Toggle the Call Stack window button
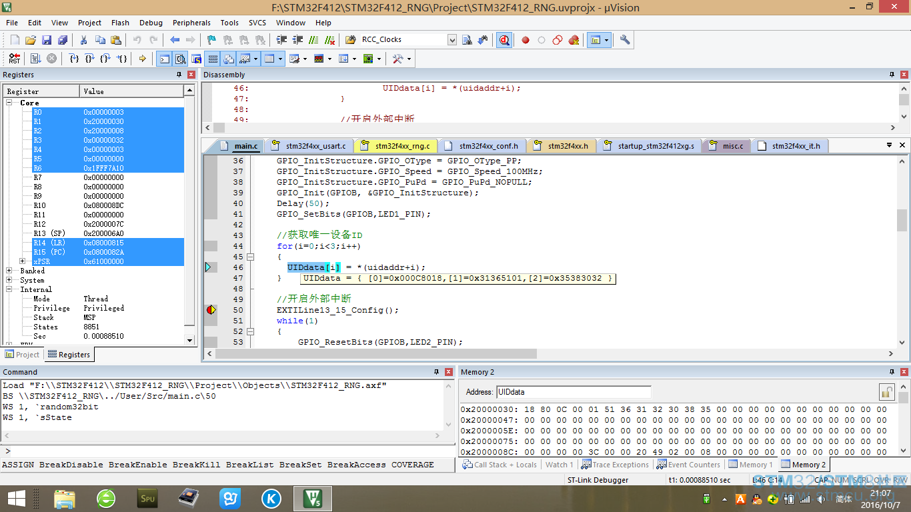Viewport: 911px width, 512px height. (228, 59)
